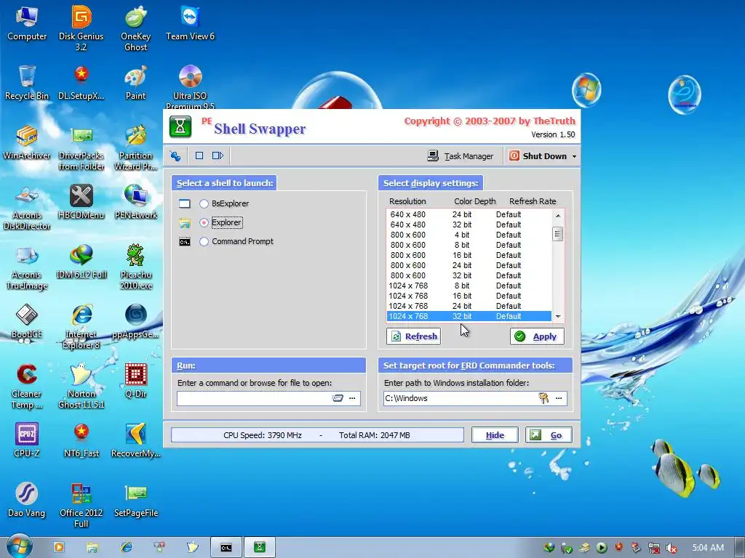745x558 pixels.
Task: Select 800 x 600 32 bit resolution
Action: click(469, 275)
